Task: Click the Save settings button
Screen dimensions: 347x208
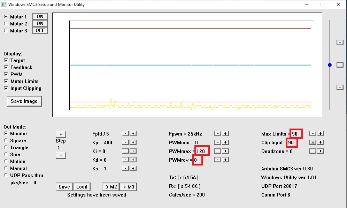Action: click(x=64, y=187)
